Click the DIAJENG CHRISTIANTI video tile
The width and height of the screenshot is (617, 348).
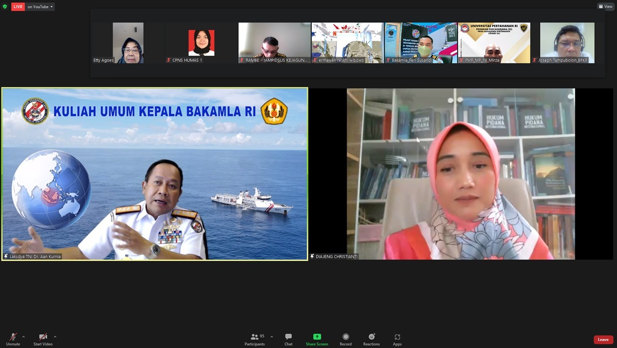pos(461,174)
